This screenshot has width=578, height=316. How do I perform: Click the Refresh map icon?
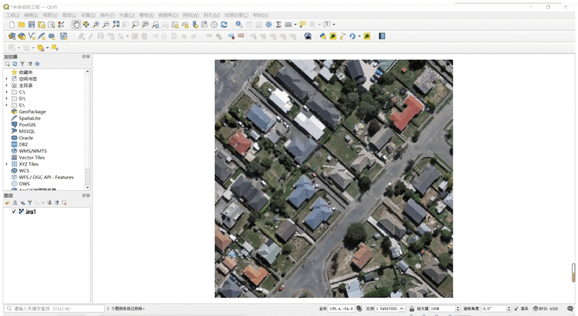click(x=224, y=24)
